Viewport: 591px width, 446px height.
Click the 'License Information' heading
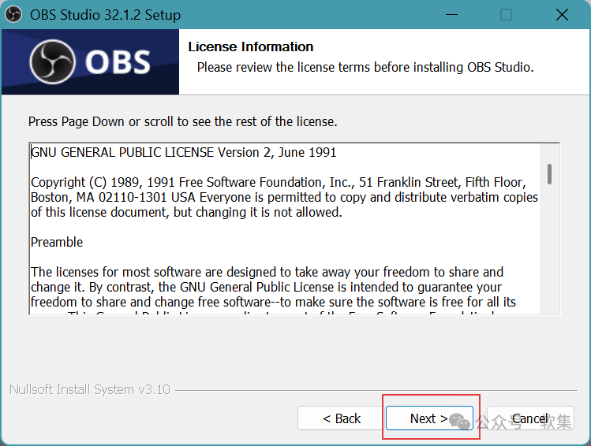coord(251,46)
